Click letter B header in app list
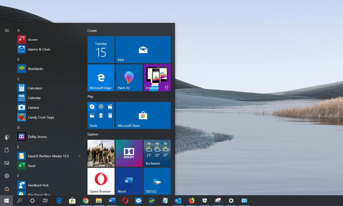343x206 pixels. tap(18, 60)
